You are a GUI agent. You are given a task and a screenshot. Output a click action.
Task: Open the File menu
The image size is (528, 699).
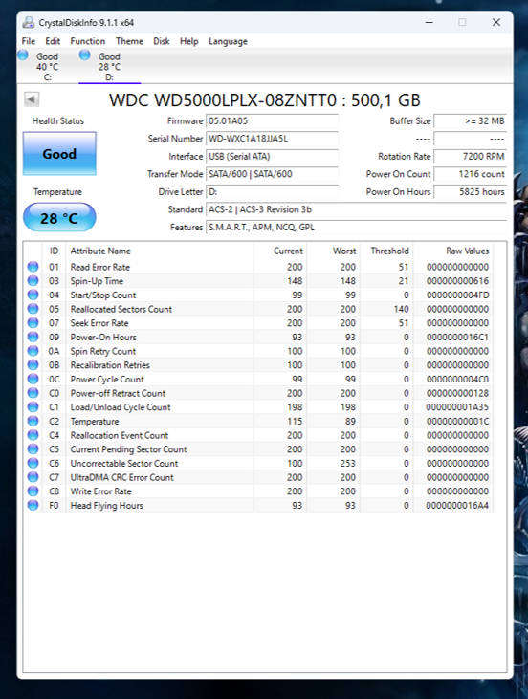pos(28,41)
